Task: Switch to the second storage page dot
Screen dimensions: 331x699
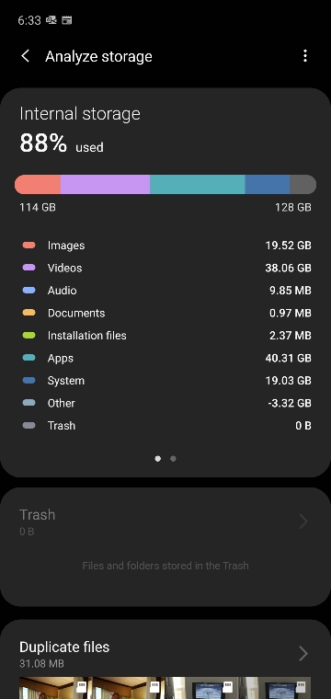Action: point(173,458)
